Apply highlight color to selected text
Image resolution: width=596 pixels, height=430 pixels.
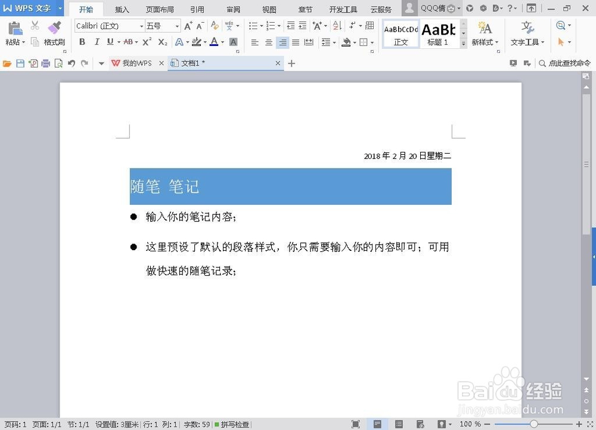pyautogui.click(x=197, y=42)
